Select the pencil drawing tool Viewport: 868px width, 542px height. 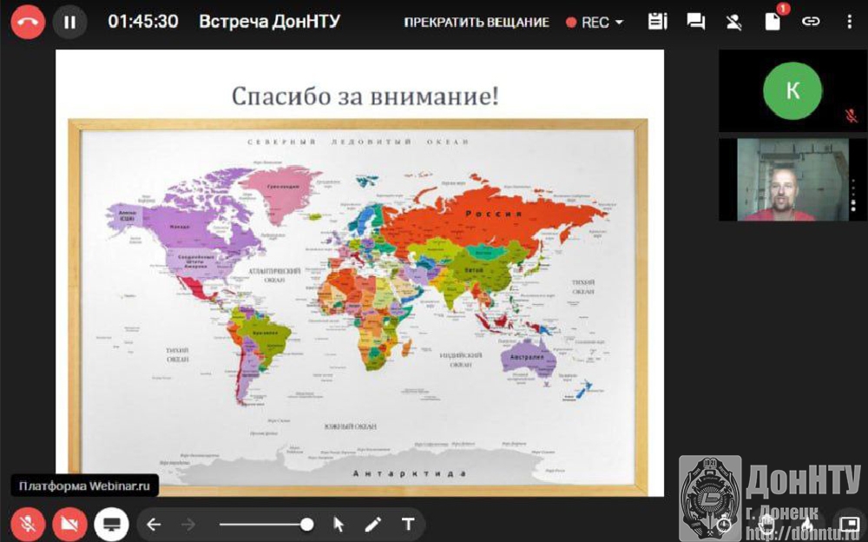[372, 524]
